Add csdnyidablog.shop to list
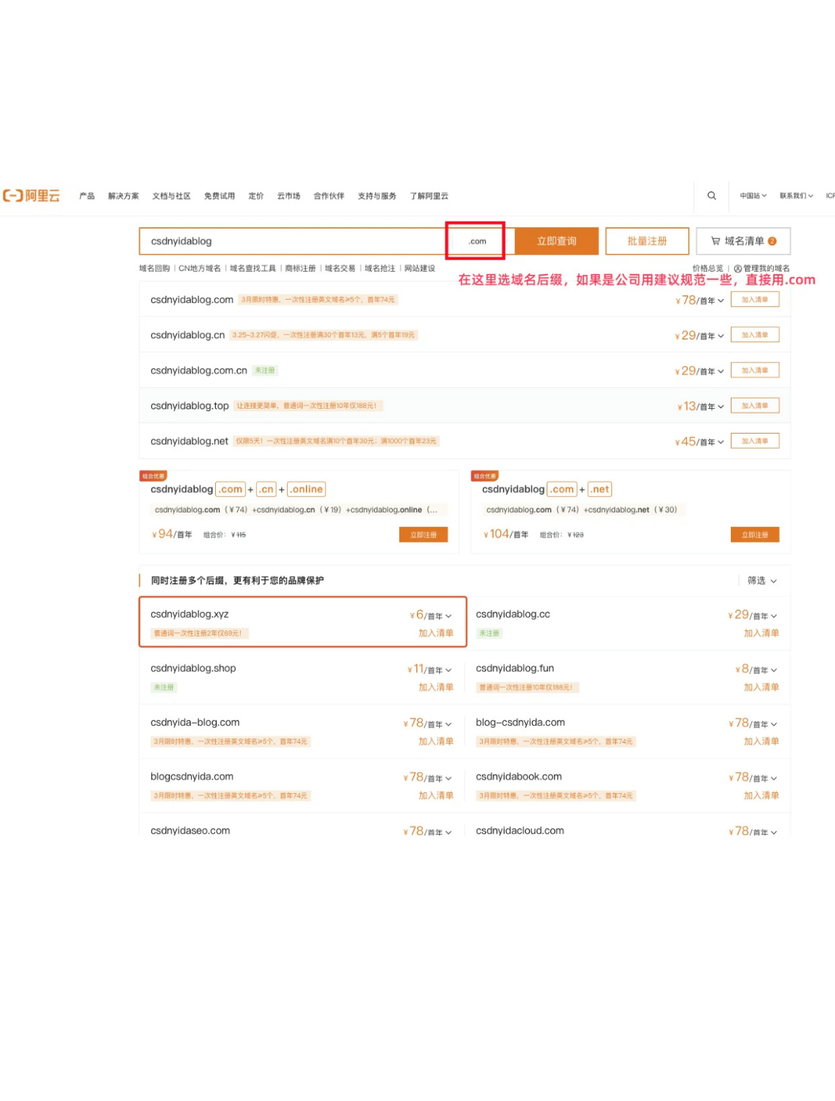Viewport: 835px width, 1101px height. (x=436, y=687)
